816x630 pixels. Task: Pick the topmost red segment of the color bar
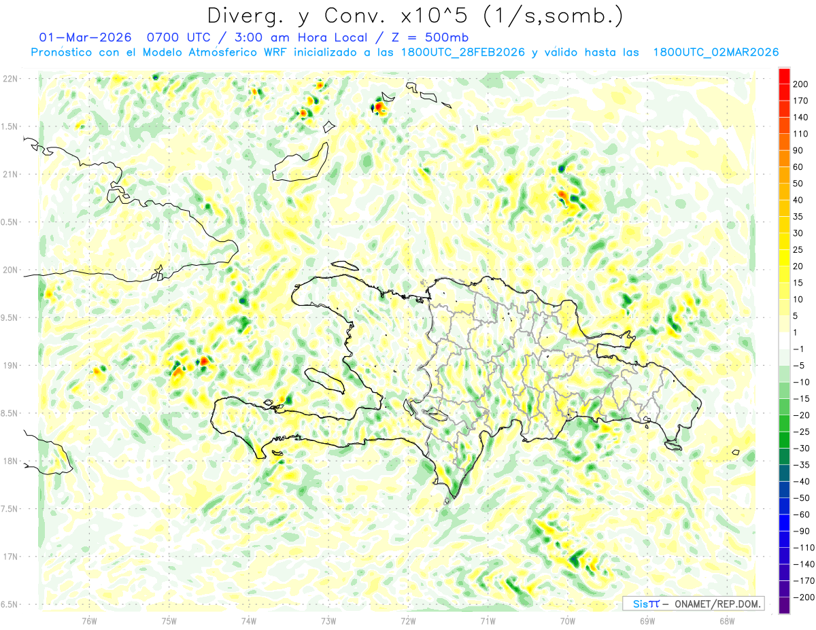coord(784,76)
